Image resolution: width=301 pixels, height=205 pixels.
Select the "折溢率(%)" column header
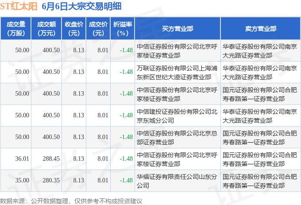click(x=123, y=29)
